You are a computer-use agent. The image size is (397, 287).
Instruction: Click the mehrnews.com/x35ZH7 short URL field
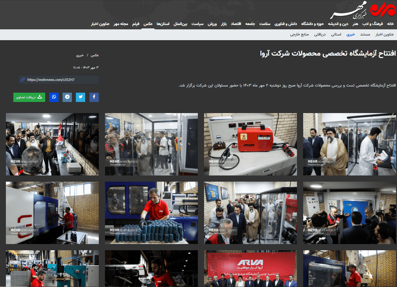tap(59, 80)
